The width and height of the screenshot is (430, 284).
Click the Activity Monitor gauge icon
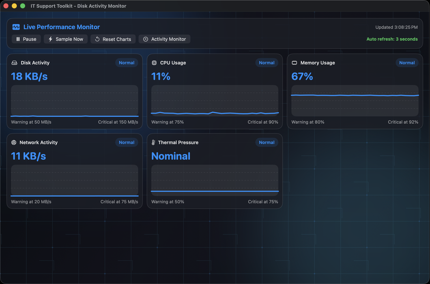[146, 39]
